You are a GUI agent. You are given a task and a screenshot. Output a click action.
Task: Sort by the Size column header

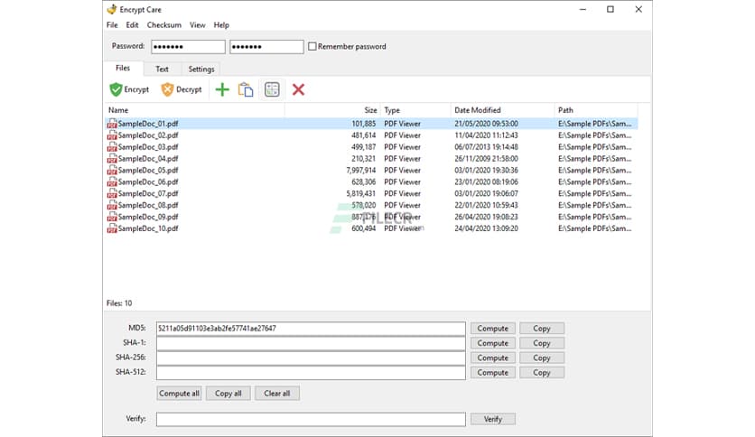(332, 110)
